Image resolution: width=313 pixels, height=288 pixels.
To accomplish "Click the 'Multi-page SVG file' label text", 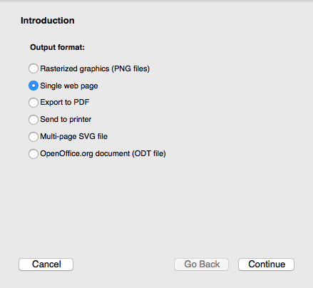I will (x=73, y=136).
